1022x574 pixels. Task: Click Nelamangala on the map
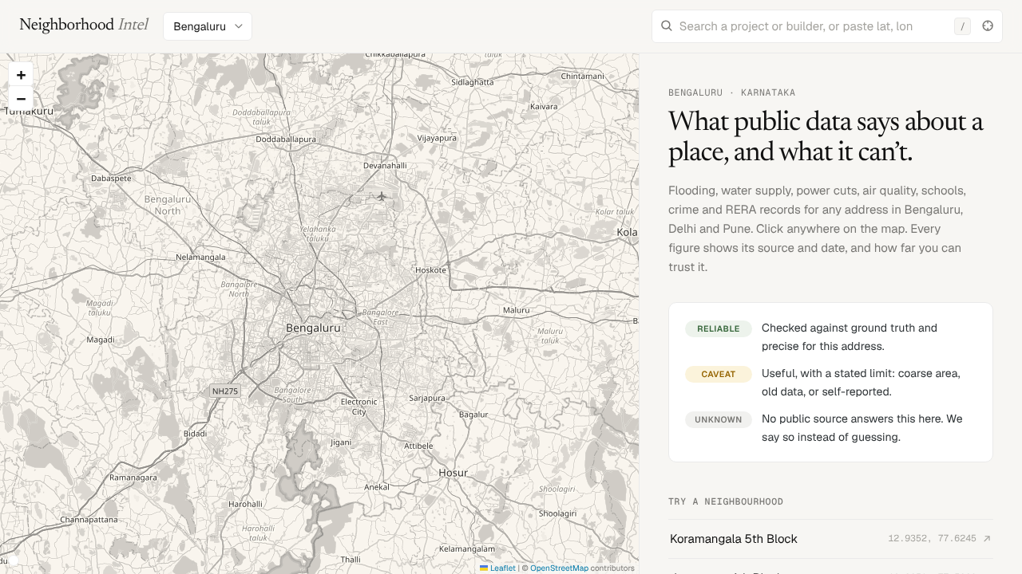click(200, 257)
